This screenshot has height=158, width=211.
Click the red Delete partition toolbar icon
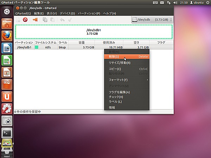[x=25, y=20]
